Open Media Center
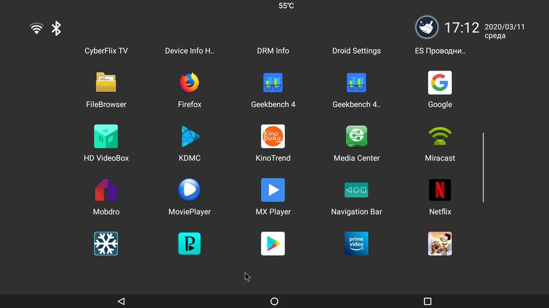This screenshot has height=308, width=549. [x=356, y=136]
